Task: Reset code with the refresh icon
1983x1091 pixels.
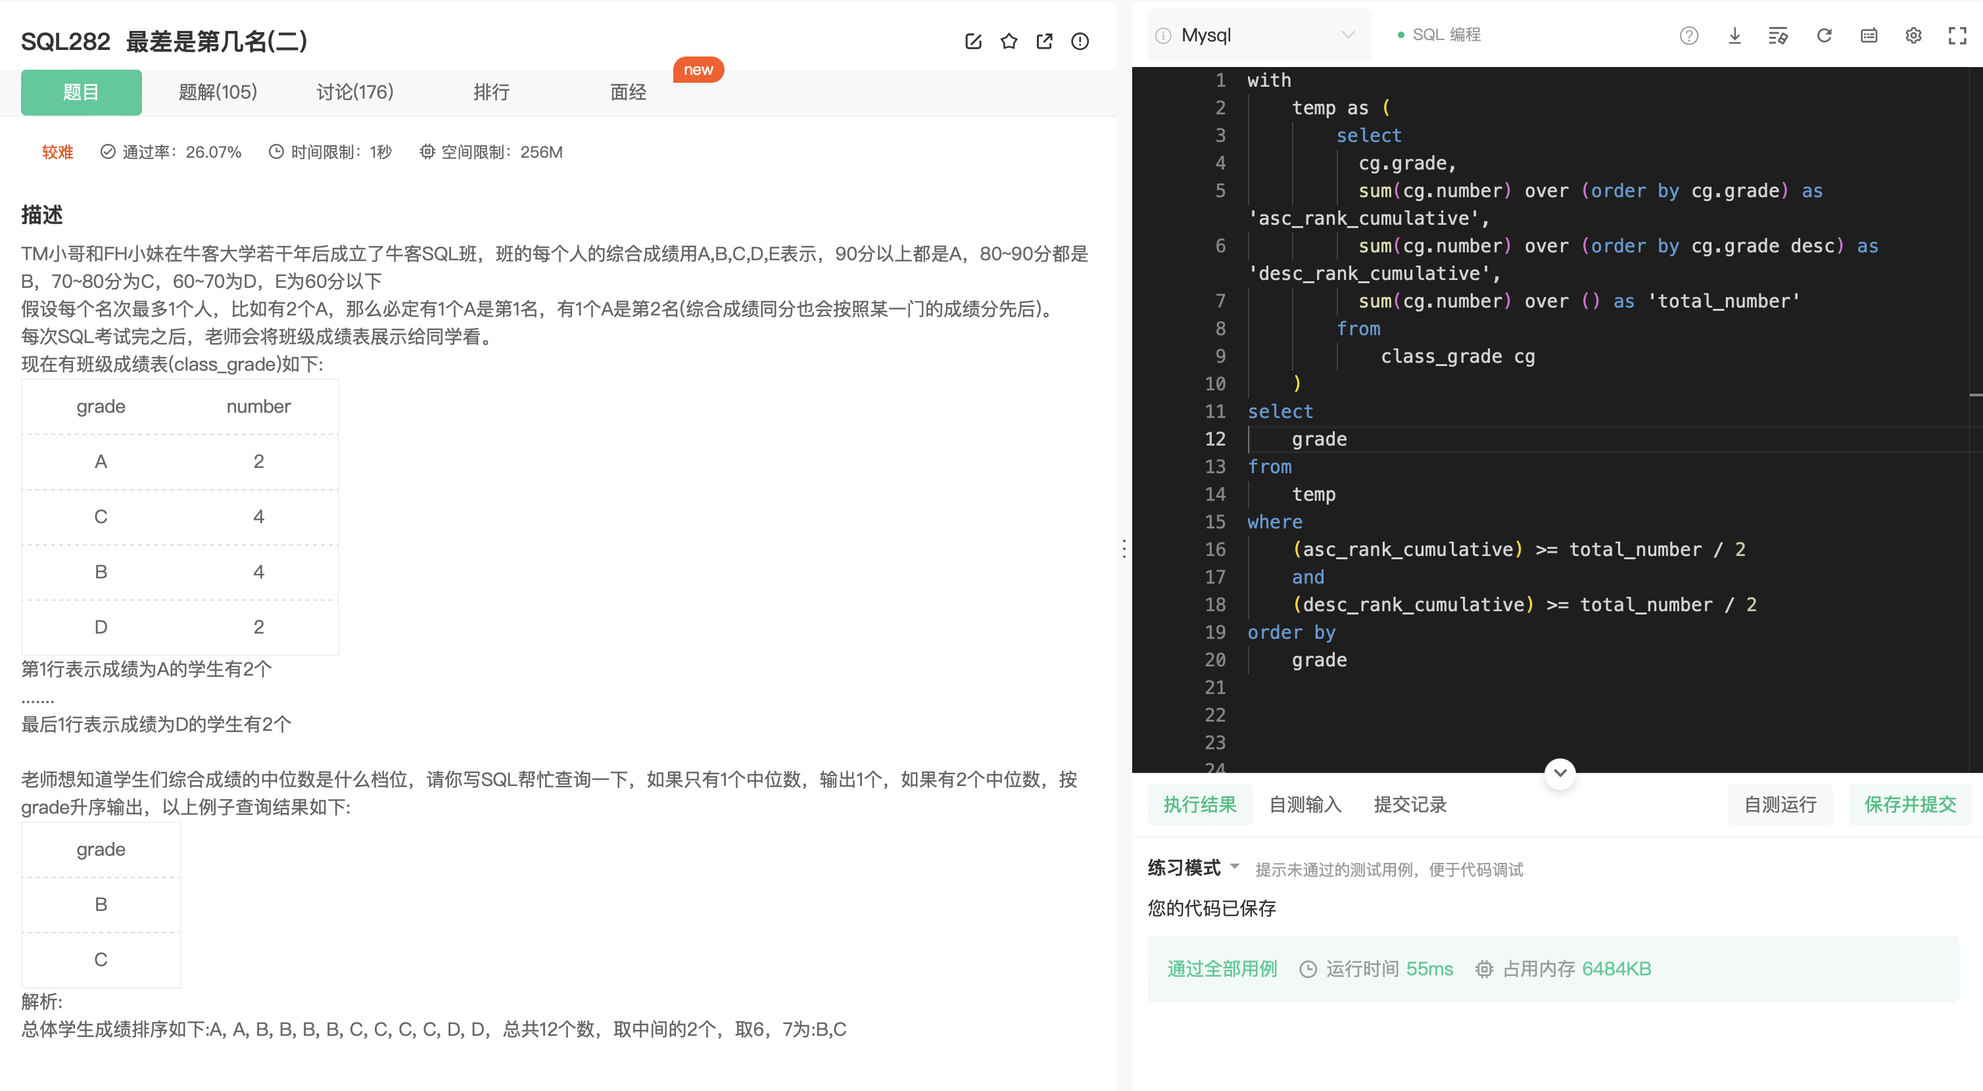Action: tap(1824, 35)
